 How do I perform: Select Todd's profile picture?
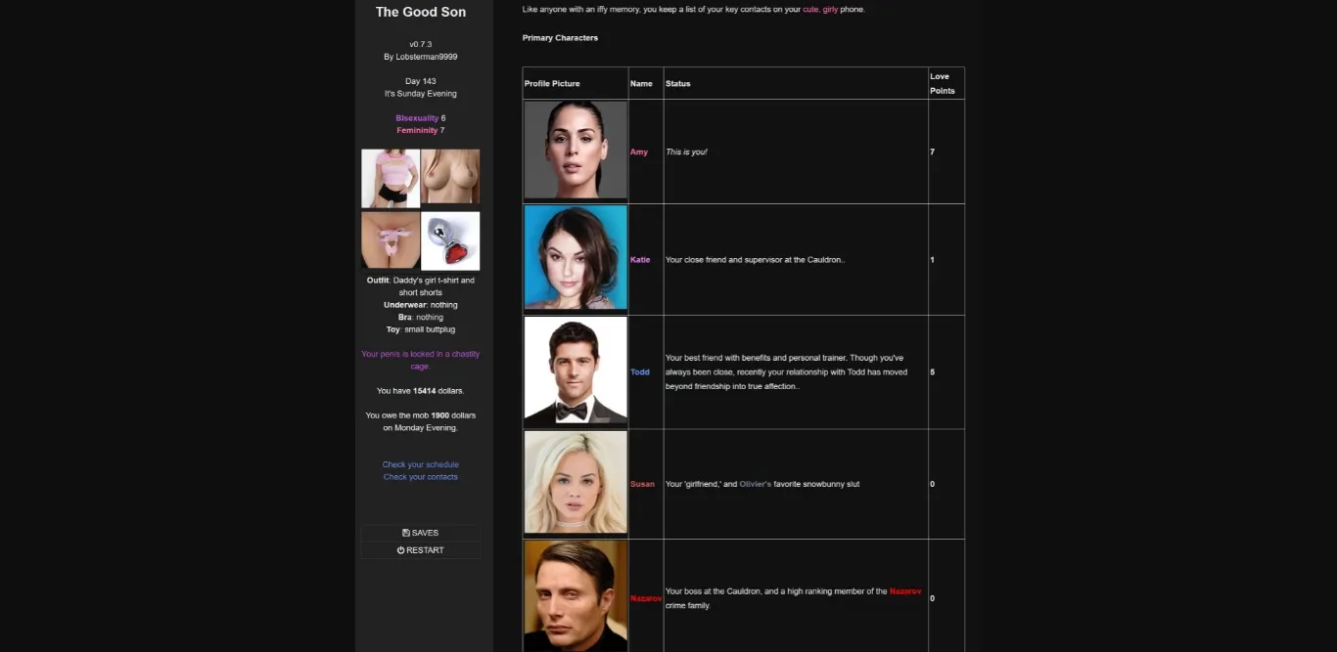tap(576, 371)
